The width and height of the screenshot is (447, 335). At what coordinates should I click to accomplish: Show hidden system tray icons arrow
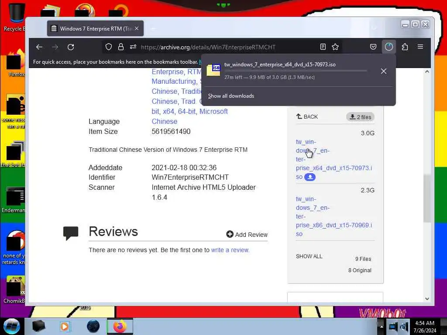pyautogui.click(x=382, y=326)
